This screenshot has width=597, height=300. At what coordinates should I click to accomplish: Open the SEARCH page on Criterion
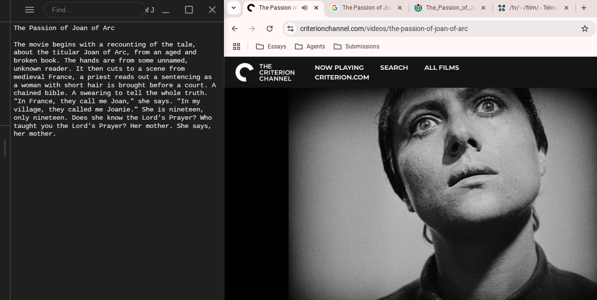pos(394,67)
